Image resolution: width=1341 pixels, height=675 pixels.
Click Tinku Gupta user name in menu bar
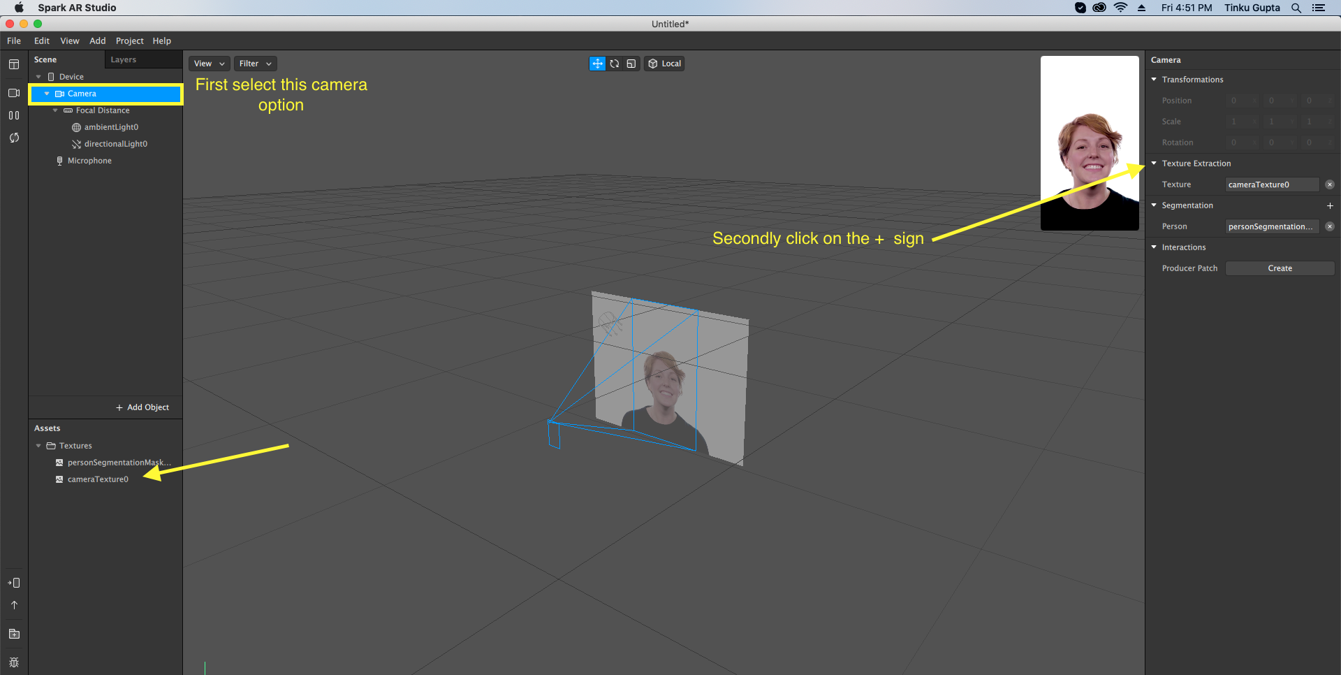tap(1252, 8)
